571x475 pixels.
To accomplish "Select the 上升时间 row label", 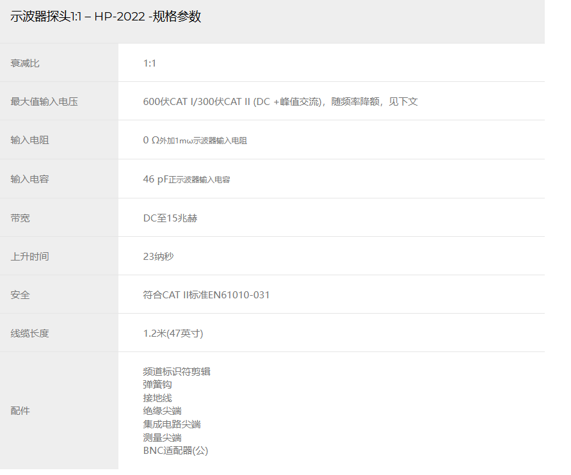I will (x=29, y=257).
